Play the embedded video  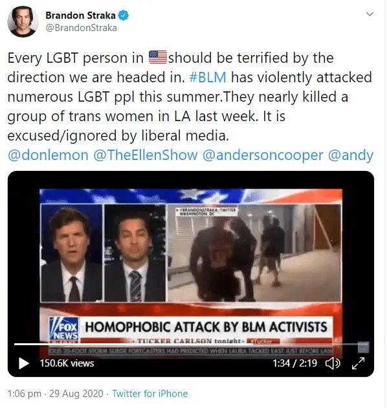point(24,363)
